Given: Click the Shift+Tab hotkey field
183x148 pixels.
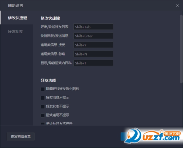Looking at the screenshot, I should click(x=93, y=27).
